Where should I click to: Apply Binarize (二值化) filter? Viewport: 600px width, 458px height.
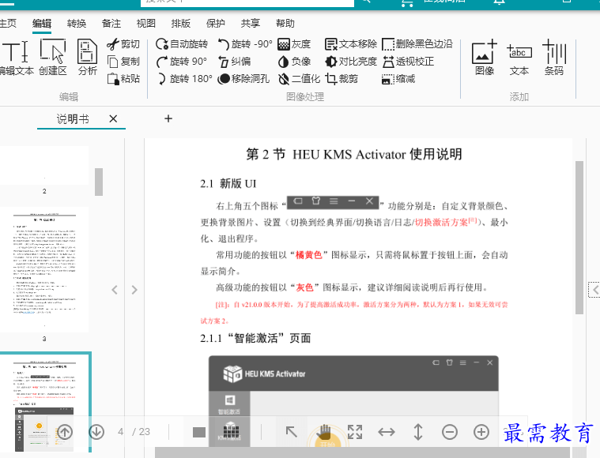click(299, 79)
